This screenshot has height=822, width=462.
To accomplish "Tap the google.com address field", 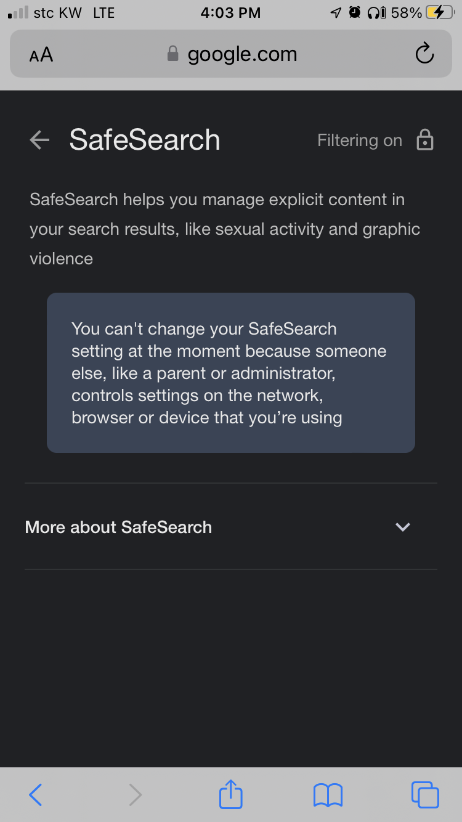I will [x=242, y=54].
